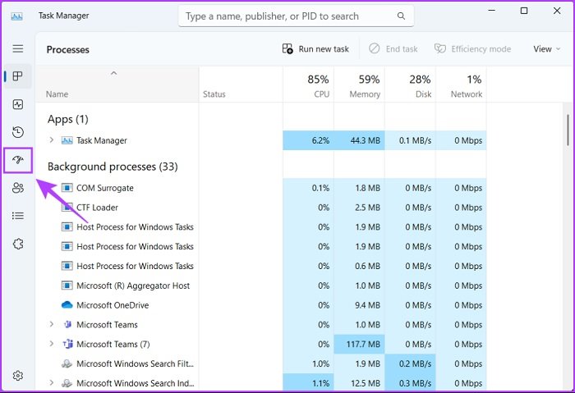Click the 1.8 MB memory cell
The height and width of the screenshot is (393, 575).
360,188
